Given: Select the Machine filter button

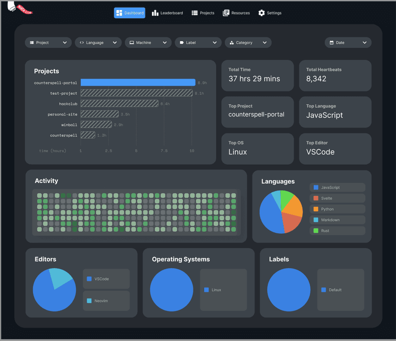Looking at the screenshot, I should click(x=148, y=43).
